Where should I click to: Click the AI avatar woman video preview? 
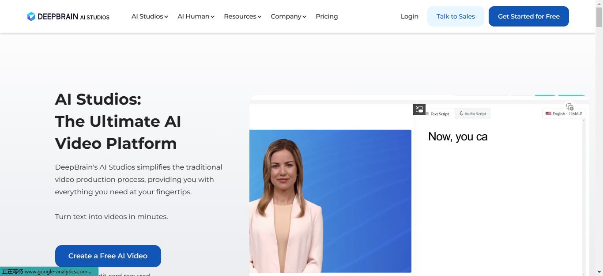[x=330, y=201]
